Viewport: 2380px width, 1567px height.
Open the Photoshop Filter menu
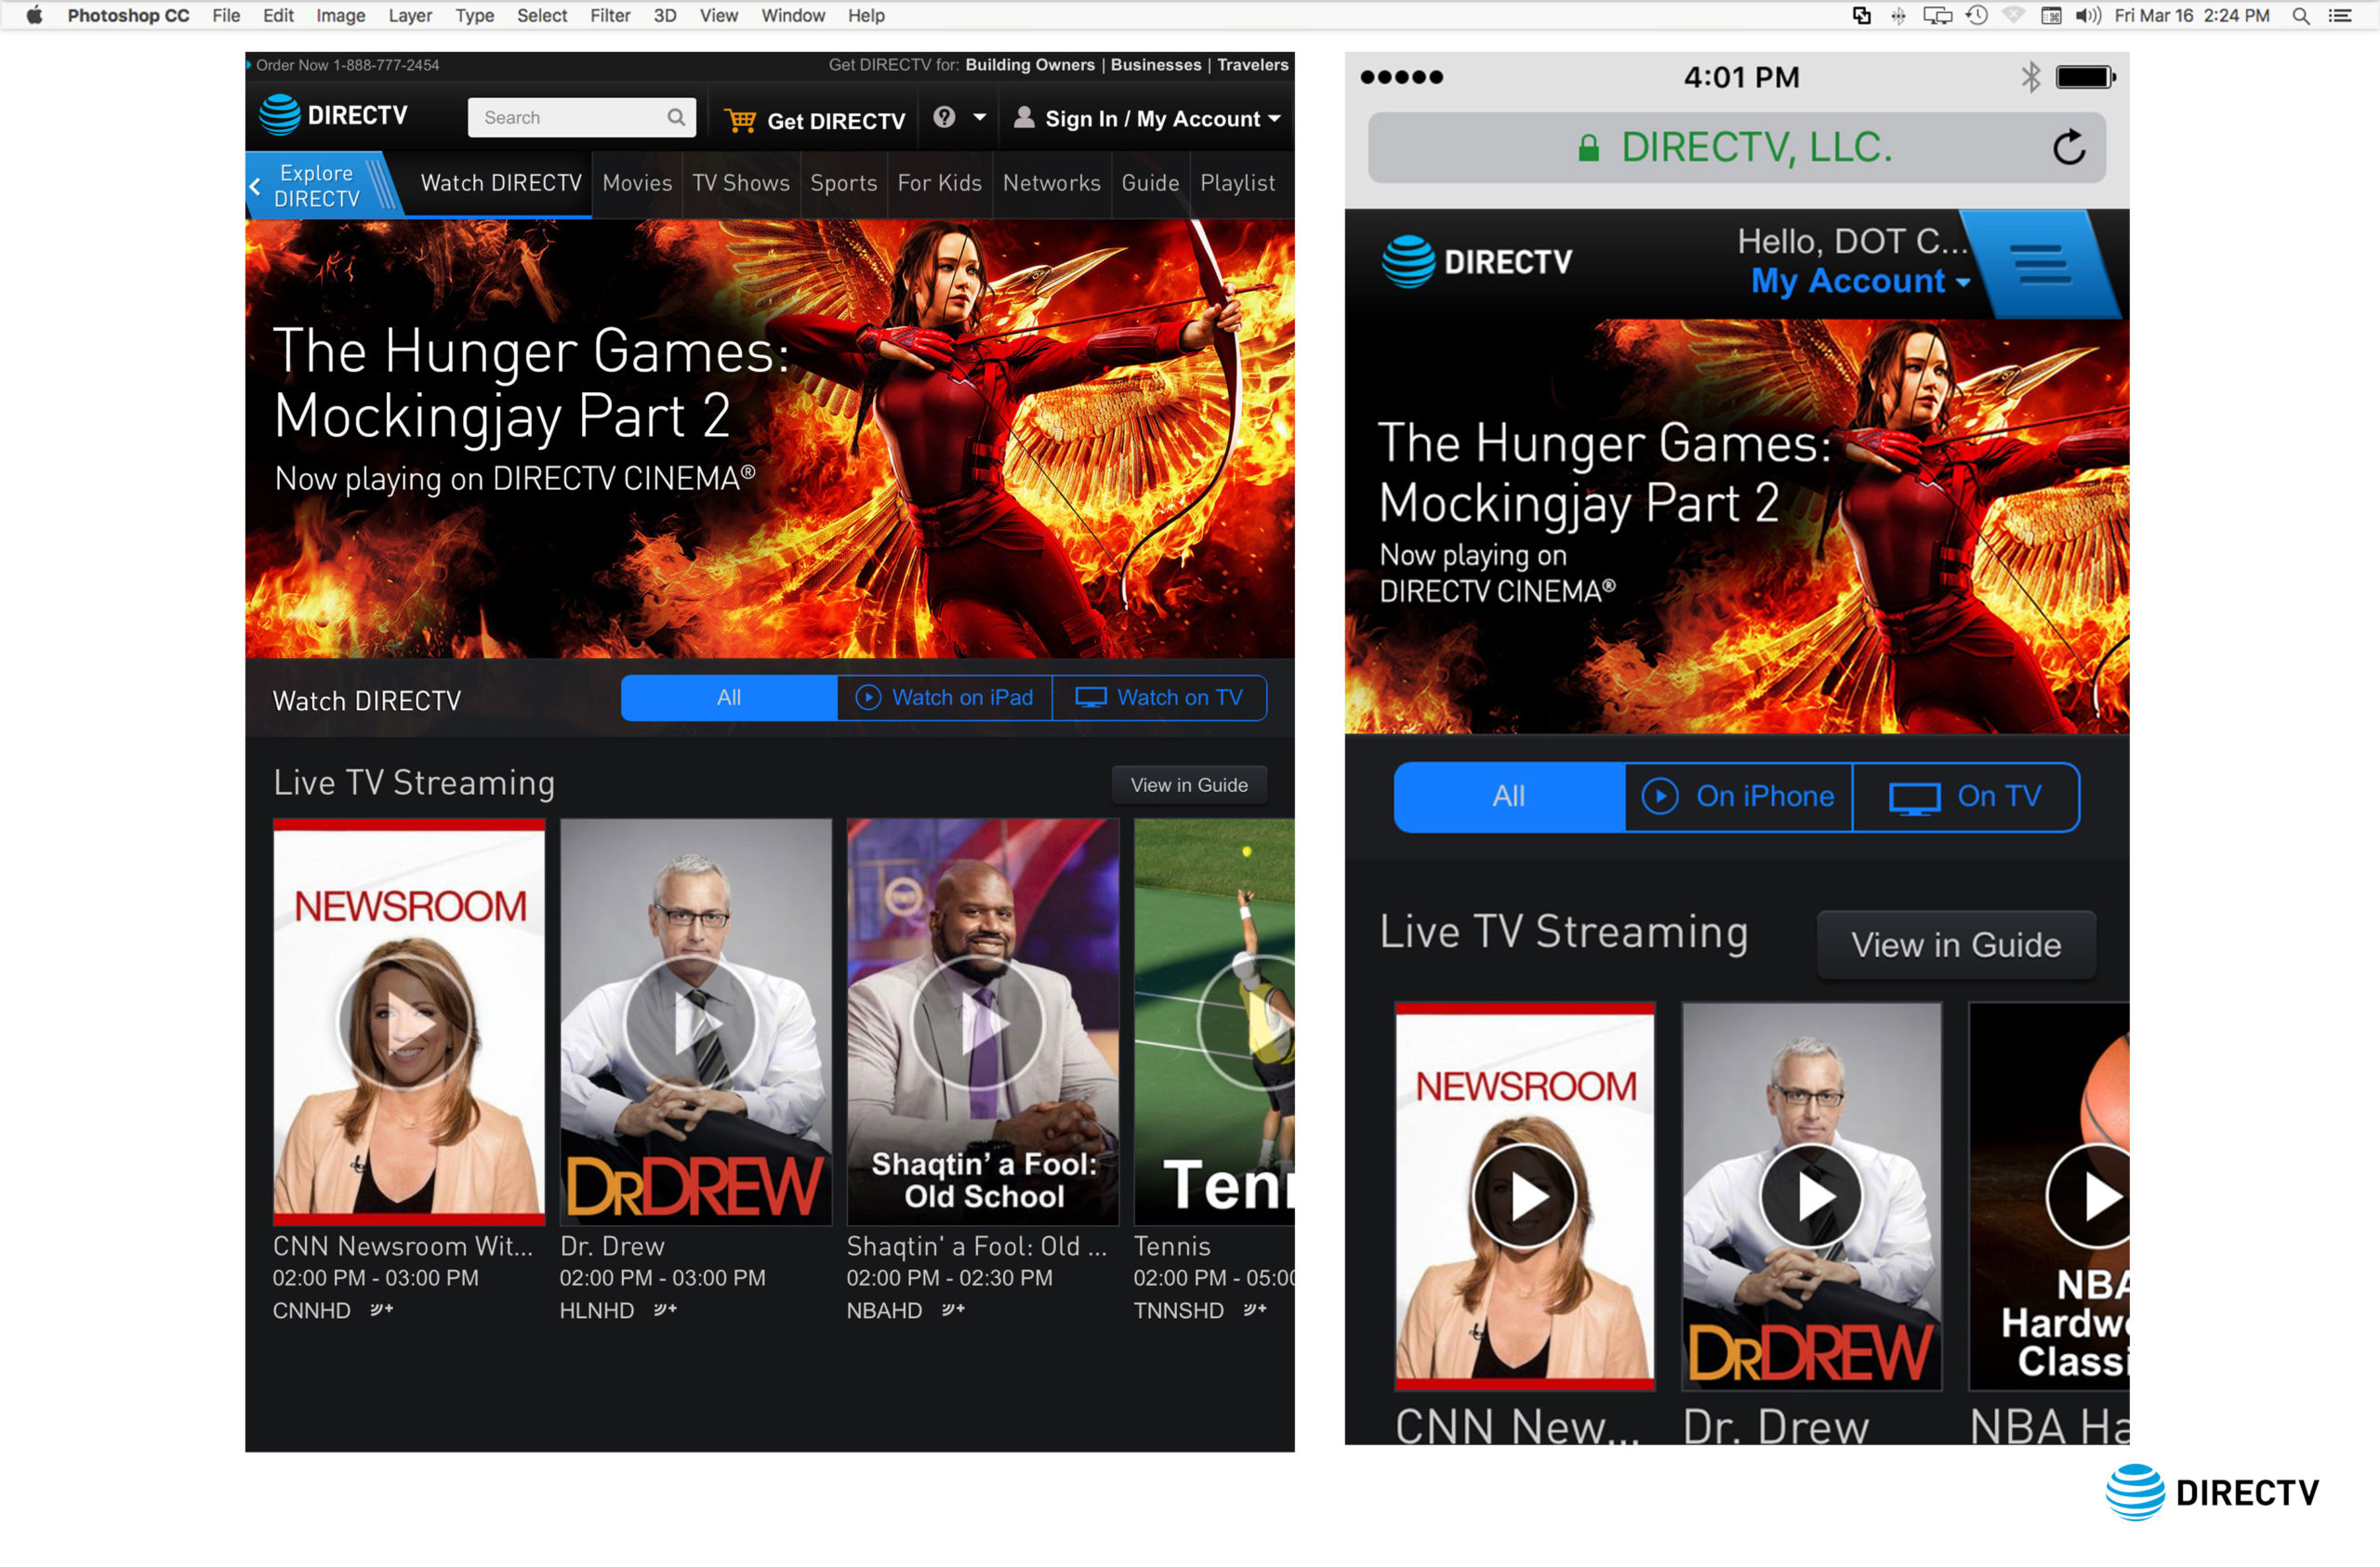(610, 15)
